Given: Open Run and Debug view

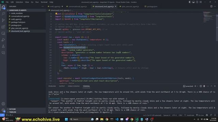Looking at the screenshot, I should tap(3, 40).
